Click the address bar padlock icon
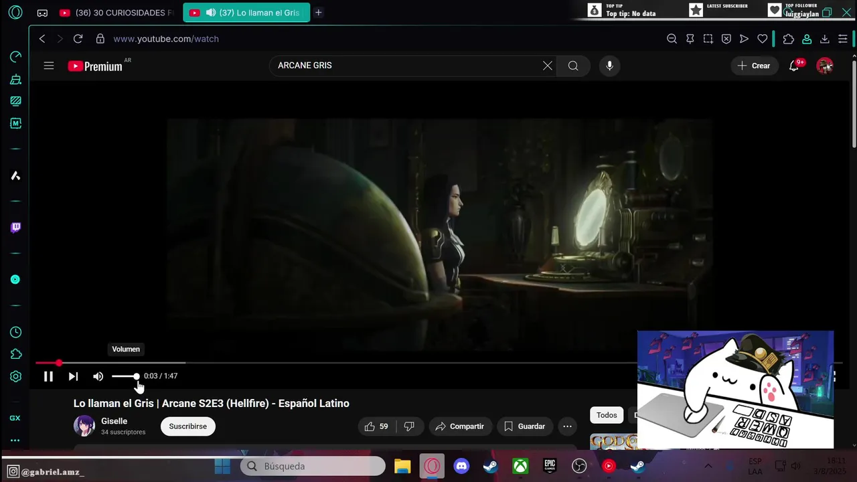 (x=100, y=39)
